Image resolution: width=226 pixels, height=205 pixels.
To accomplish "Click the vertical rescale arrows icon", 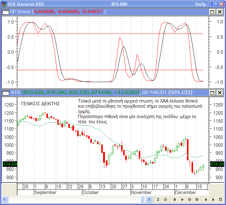I will point(174,200).
